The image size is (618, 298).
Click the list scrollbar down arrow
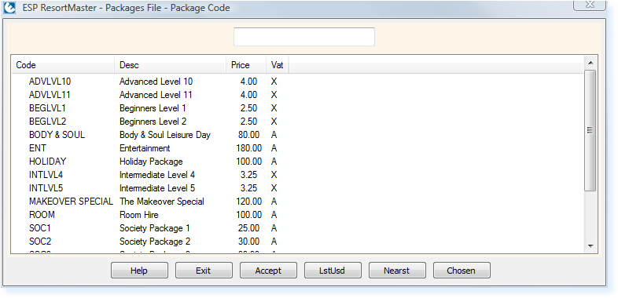tap(590, 245)
